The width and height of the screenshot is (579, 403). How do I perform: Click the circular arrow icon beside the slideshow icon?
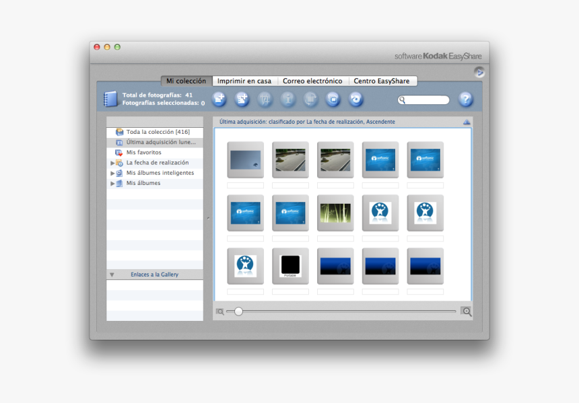coord(356,100)
